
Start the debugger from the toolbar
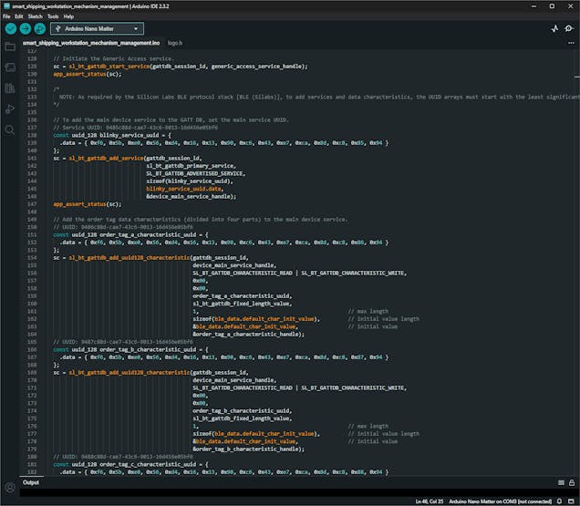tap(39, 28)
